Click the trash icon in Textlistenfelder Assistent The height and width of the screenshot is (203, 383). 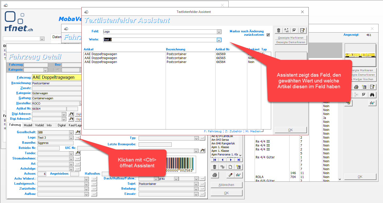pyautogui.click(x=279, y=30)
